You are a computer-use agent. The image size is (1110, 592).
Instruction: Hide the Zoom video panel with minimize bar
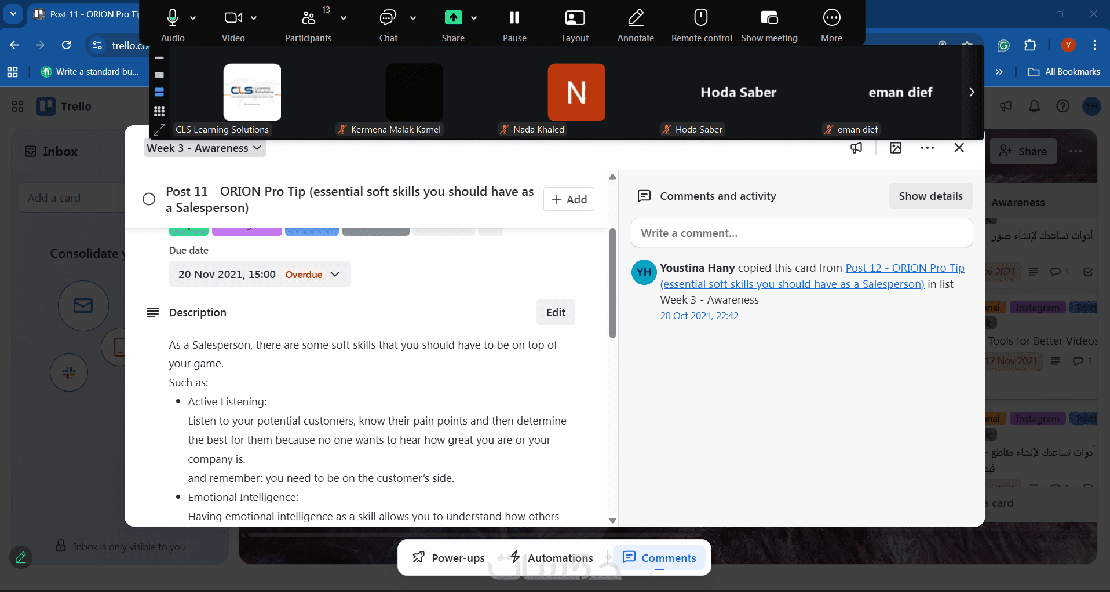159,58
